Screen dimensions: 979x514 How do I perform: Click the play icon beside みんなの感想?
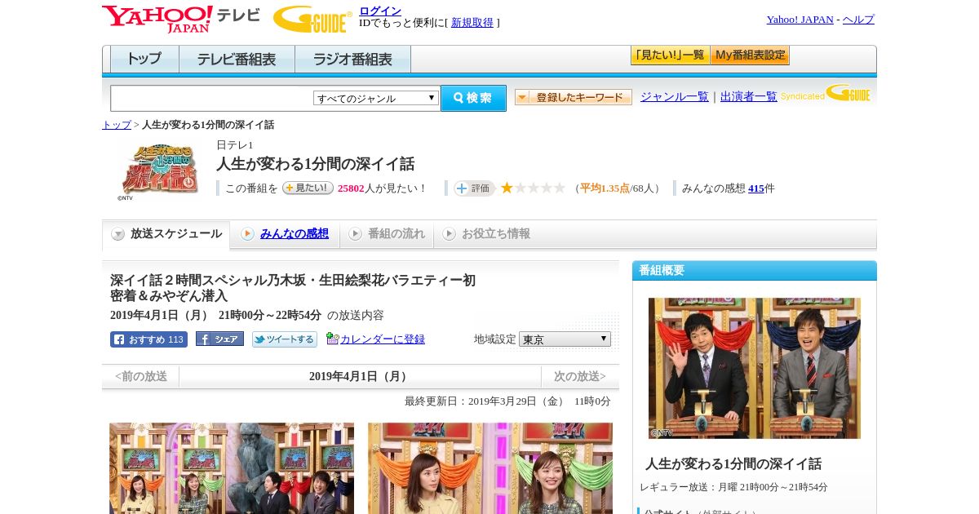[247, 234]
